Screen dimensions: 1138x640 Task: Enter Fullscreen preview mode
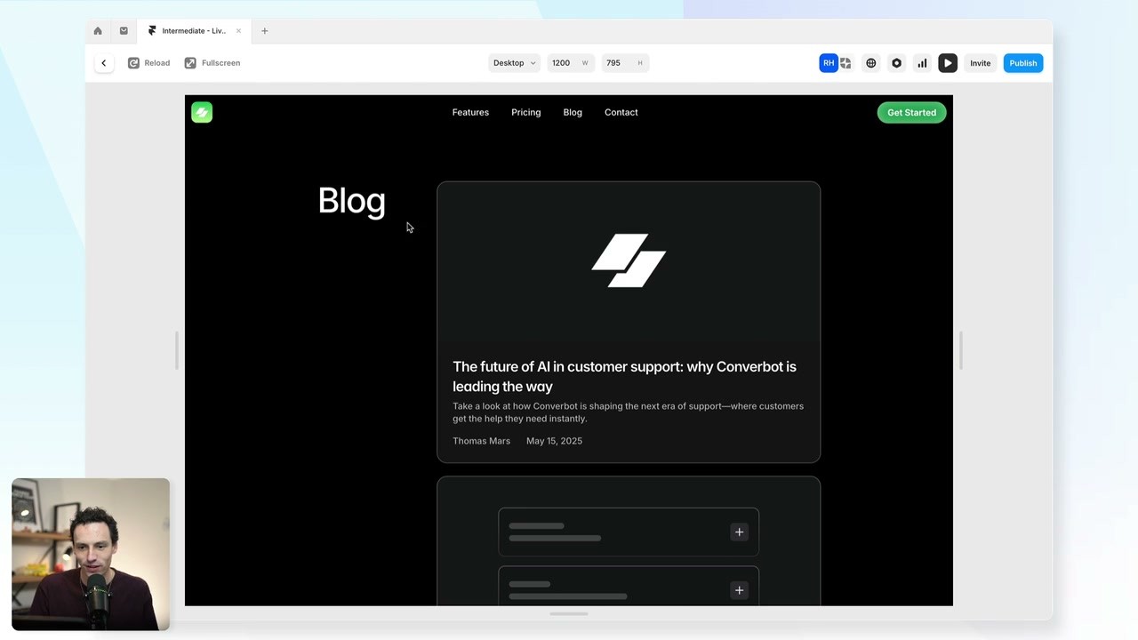pyautogui.click(x=212, y=63)
